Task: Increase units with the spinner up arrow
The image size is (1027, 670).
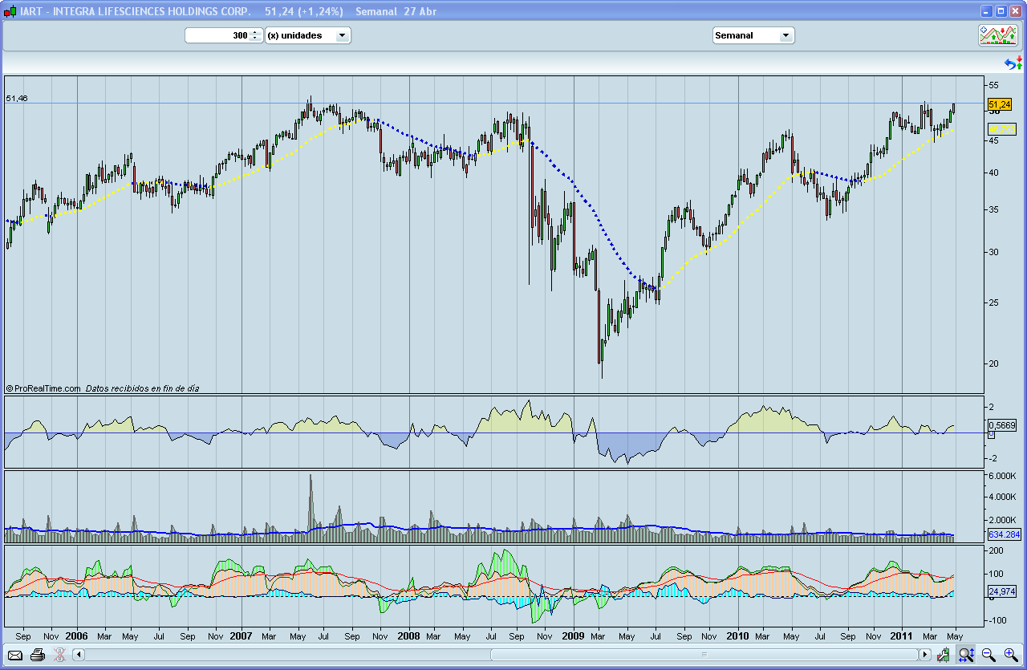Action: point(256,32)
